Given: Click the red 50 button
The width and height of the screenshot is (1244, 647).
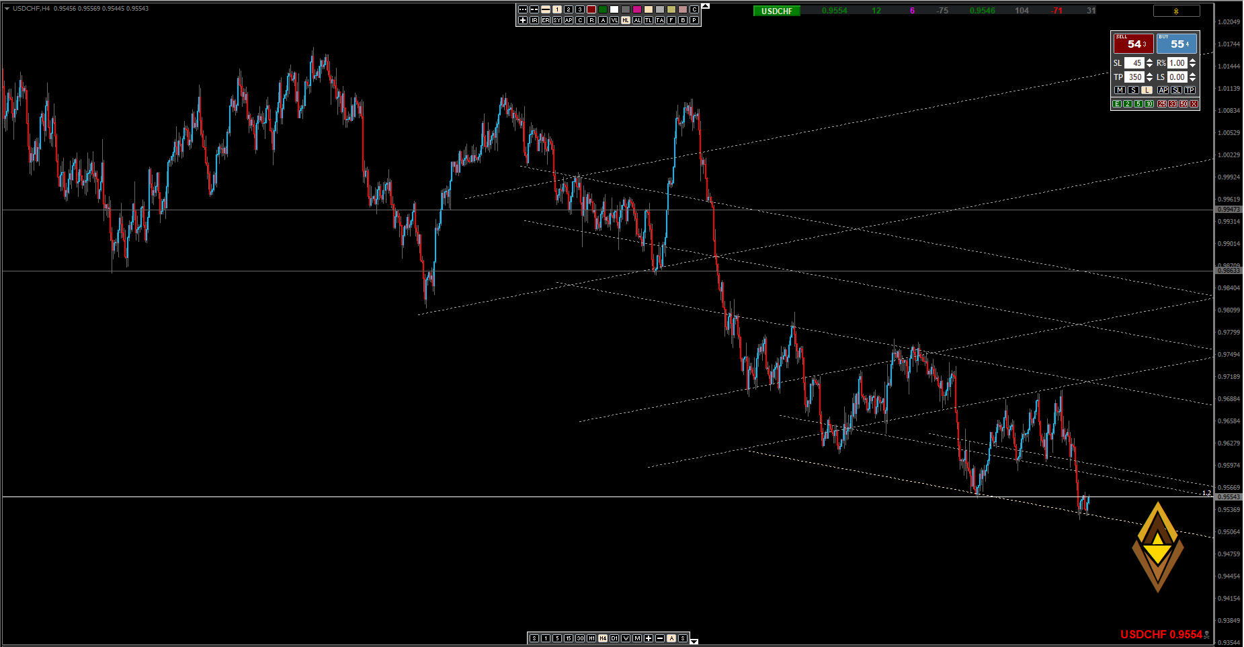Looking at the screenshot, I should [x=1184, y=104].
